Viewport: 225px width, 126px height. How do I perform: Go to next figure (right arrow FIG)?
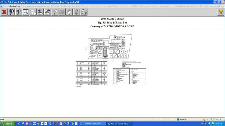tap(47, 12)
